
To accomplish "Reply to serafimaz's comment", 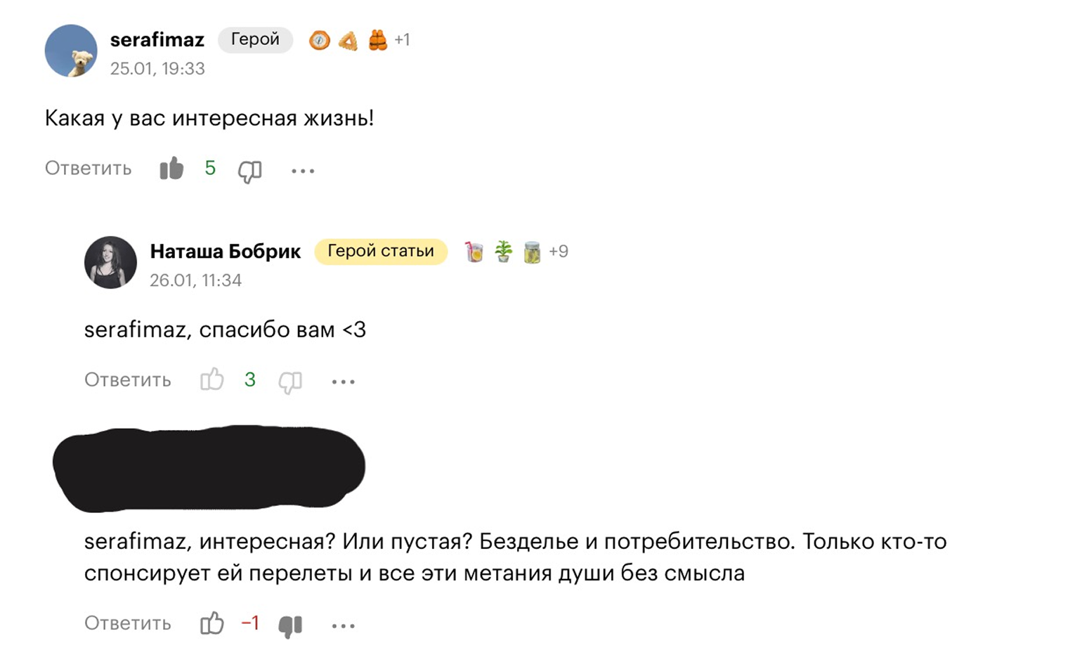I will pyautogui.click(x=89, y=169).
